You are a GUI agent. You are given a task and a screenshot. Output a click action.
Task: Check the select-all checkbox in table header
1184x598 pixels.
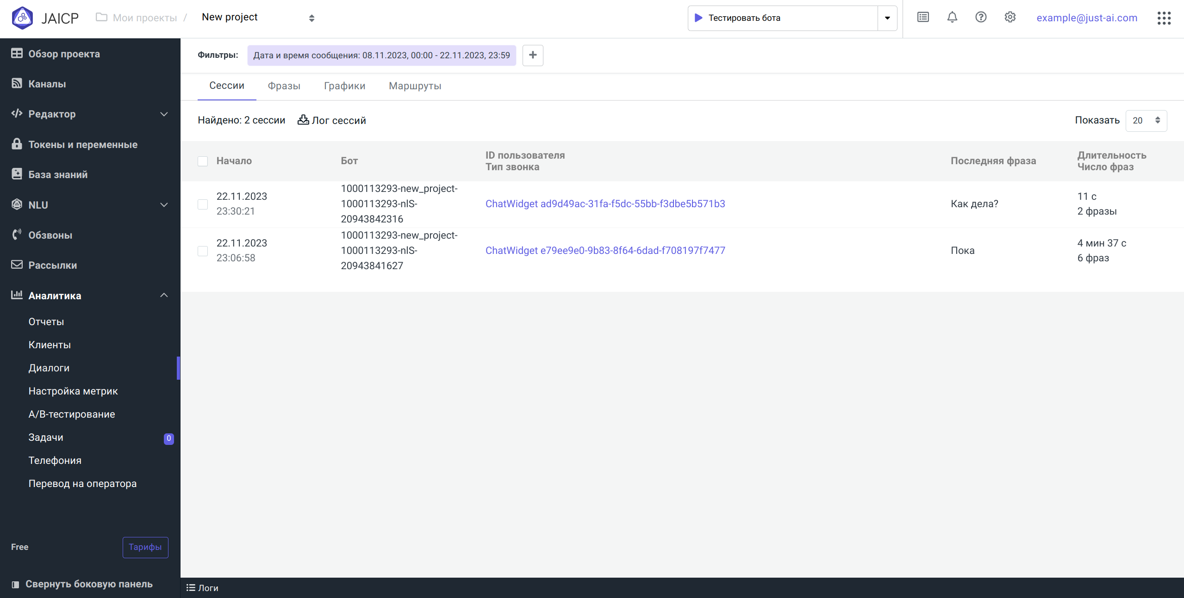[x=203, y=161]
